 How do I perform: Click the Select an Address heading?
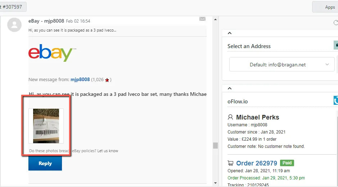[249, 46]
